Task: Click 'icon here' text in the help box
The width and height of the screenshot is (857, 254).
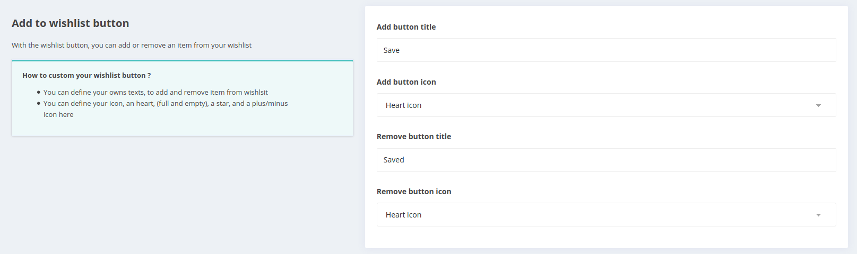Action: tap(58, 114)
